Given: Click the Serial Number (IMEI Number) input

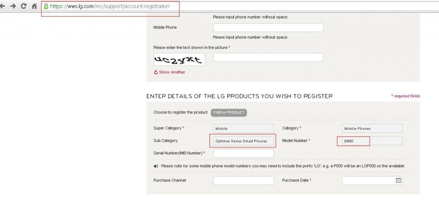Looking at the screenshot, I should tap(243, 153).
